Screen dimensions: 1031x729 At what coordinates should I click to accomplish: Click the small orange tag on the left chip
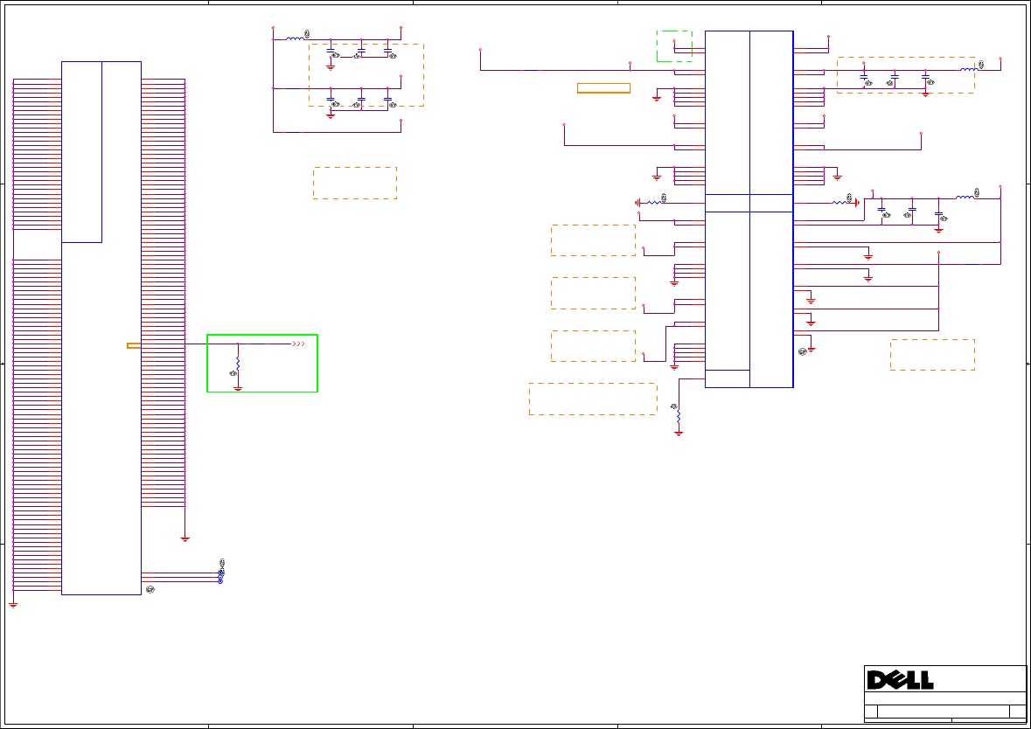[134, 346]
